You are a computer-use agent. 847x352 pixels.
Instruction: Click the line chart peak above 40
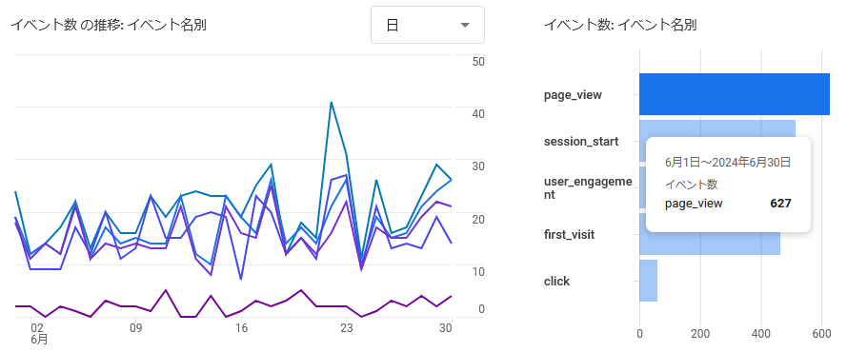(x=331, y=103)
